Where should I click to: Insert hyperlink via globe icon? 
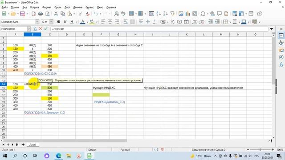point(212,14)
